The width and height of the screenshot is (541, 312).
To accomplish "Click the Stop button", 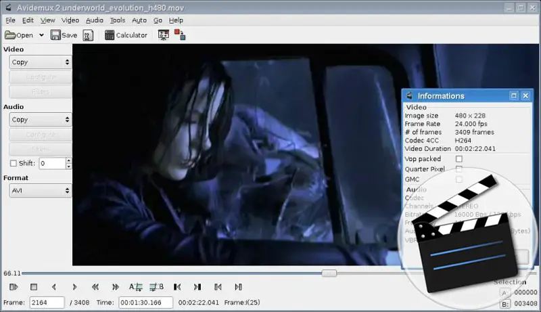I will coord(34,287).
